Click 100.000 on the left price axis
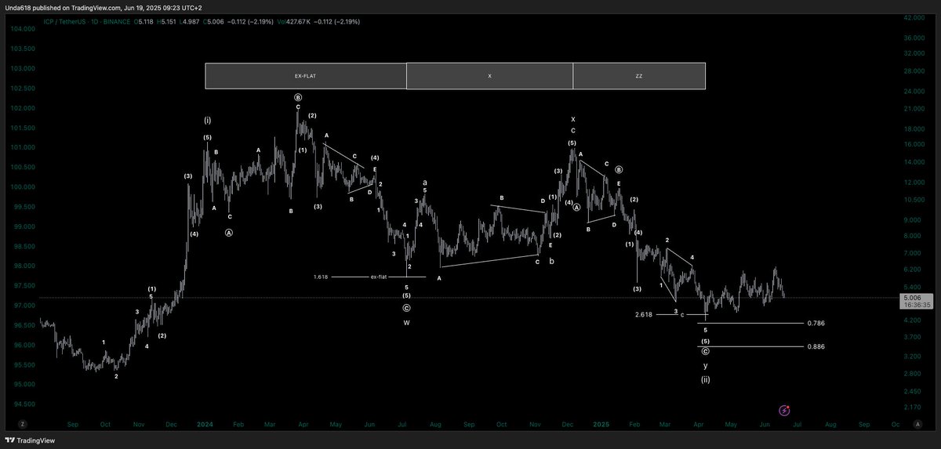Image resolution: width=941 pixels, height=449 pixels. 23,187
